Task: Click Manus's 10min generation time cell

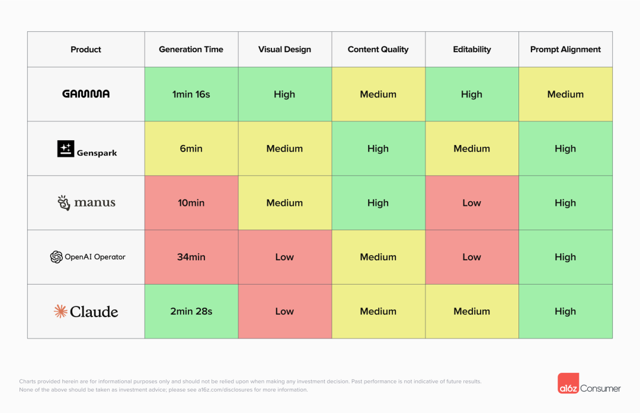Action: point(191,203)
